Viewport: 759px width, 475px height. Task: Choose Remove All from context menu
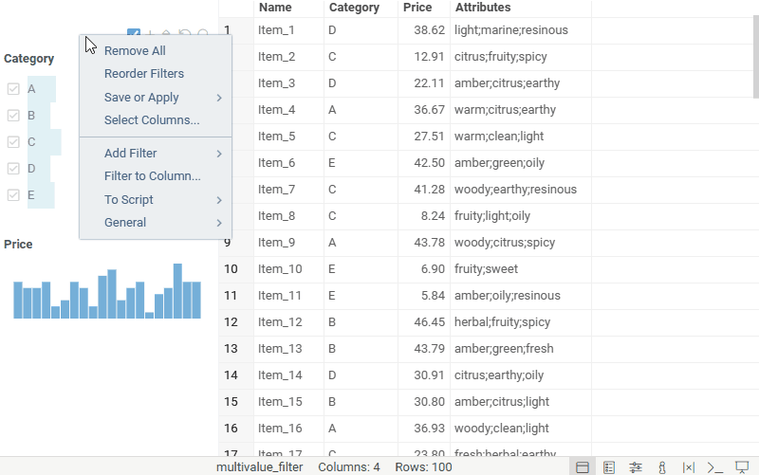[x=135, y=51]
